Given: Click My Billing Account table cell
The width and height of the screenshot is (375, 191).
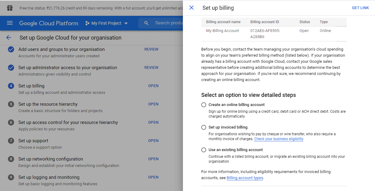Looking at the screenshot, I should coord(223,31).
